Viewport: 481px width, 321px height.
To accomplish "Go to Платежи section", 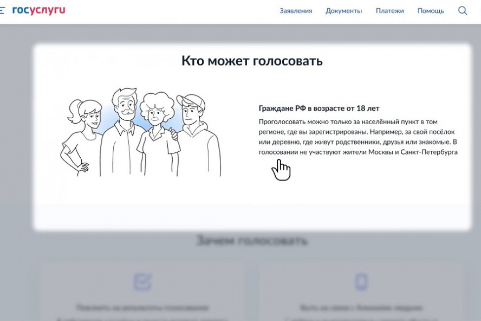I will 389,11.
